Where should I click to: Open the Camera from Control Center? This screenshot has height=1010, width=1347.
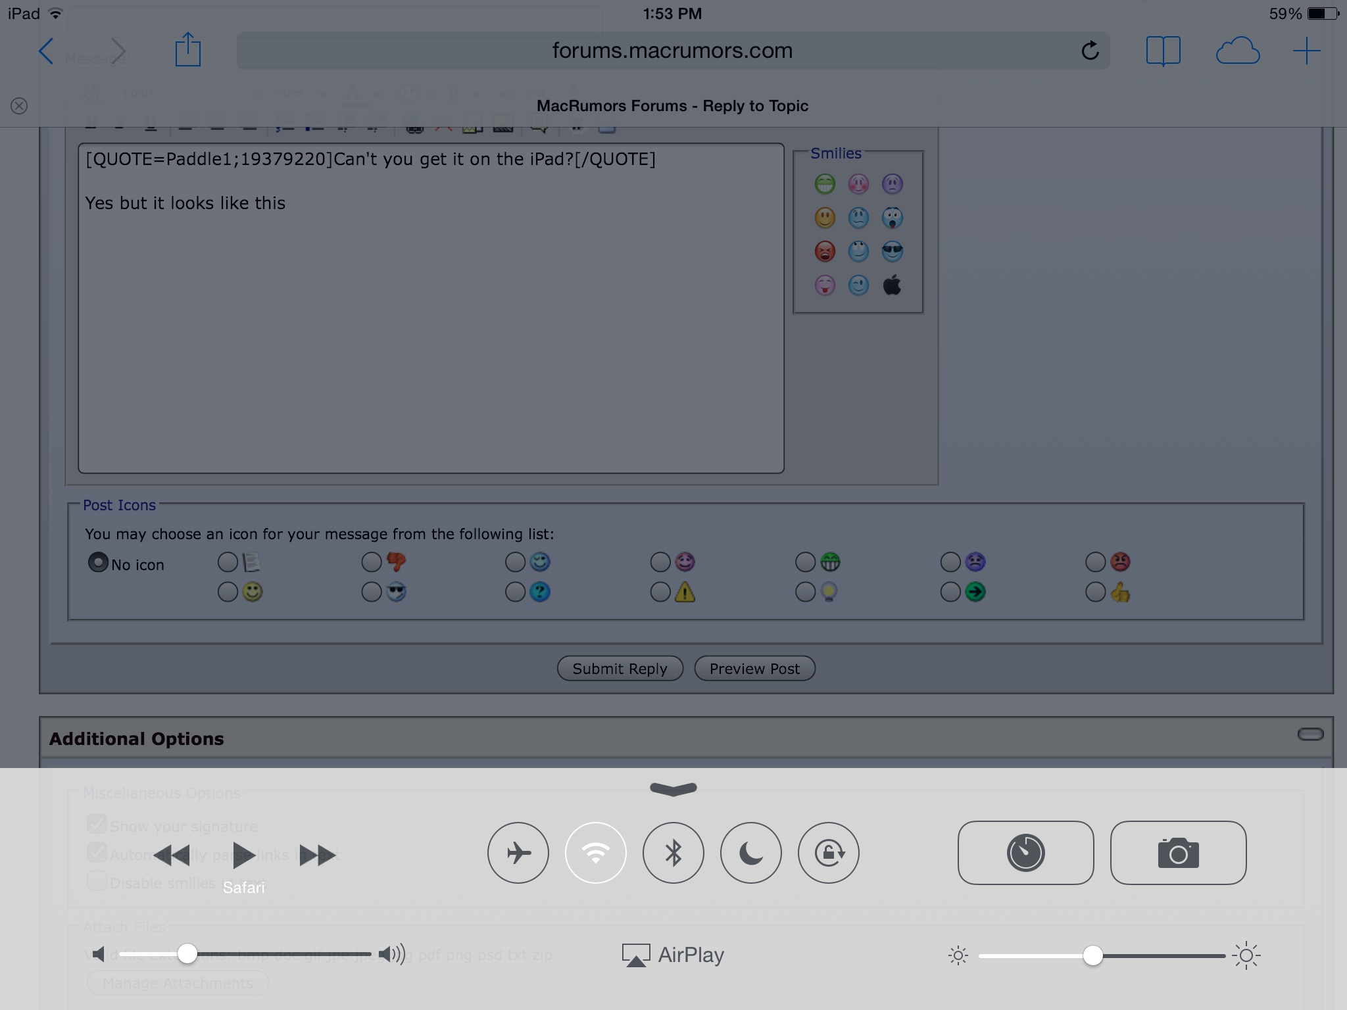tap(1178, 853)
